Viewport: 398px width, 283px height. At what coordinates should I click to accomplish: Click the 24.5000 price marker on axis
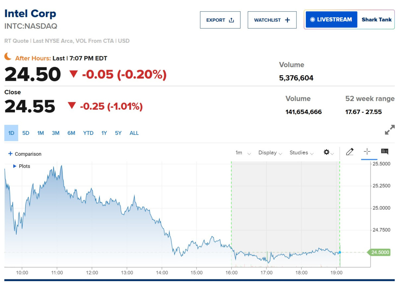point(380,253)
